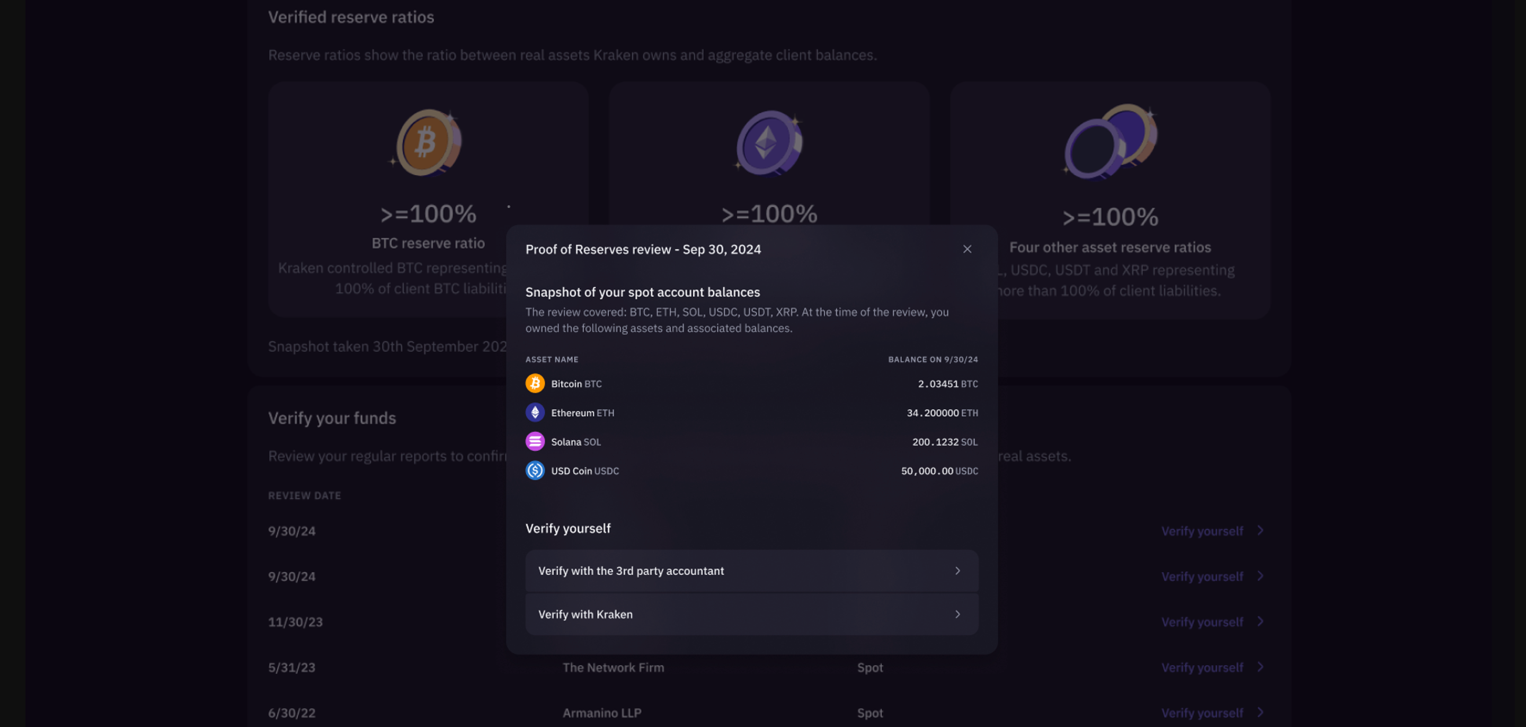Open Verify with Kraken
The image size is (1526, 727).
point(752,615)
